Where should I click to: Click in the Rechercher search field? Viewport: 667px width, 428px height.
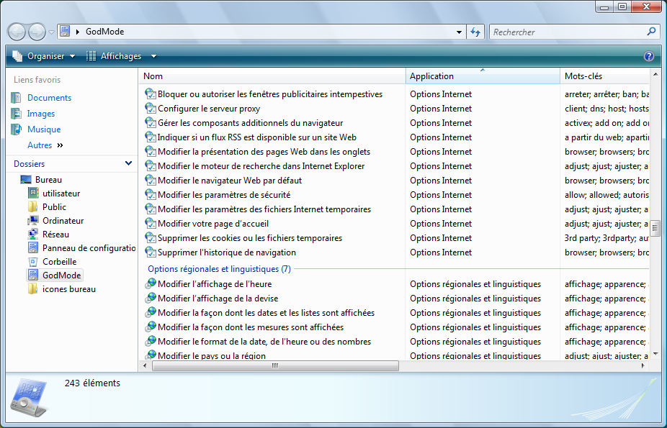coord(566,32)
